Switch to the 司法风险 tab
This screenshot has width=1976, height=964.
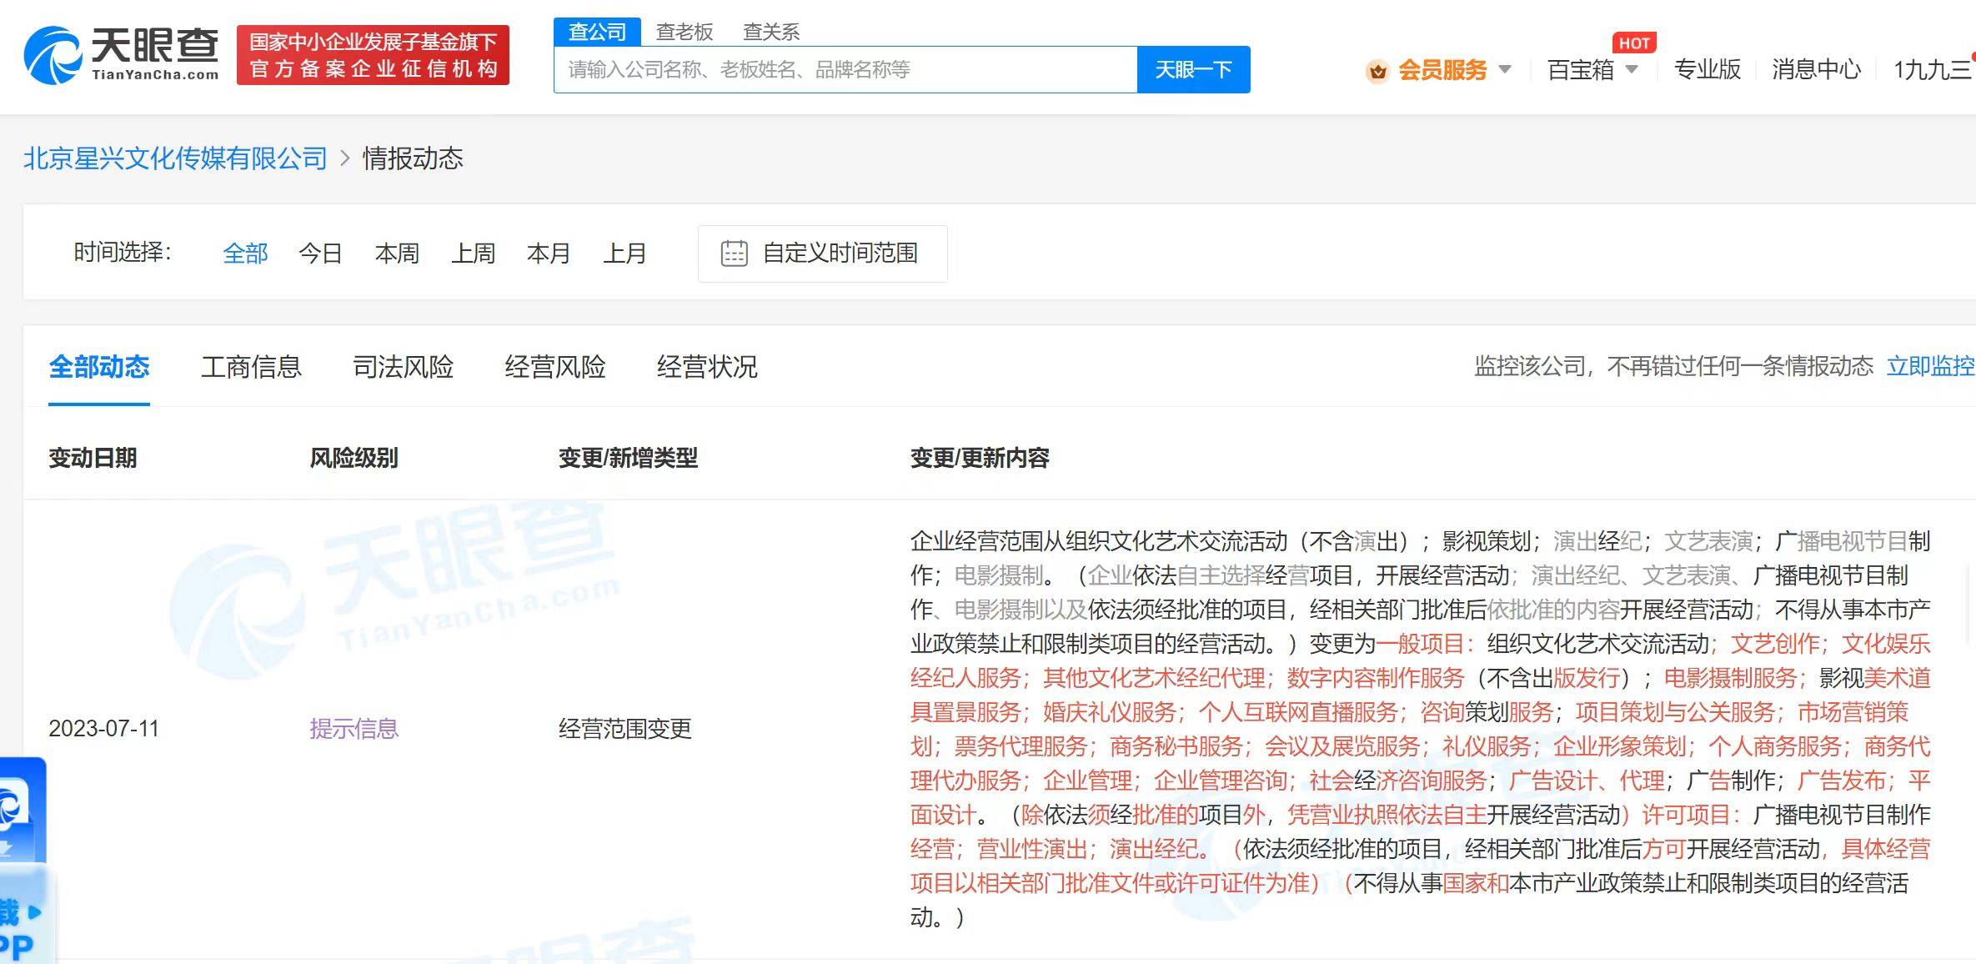tap(403, 367)
